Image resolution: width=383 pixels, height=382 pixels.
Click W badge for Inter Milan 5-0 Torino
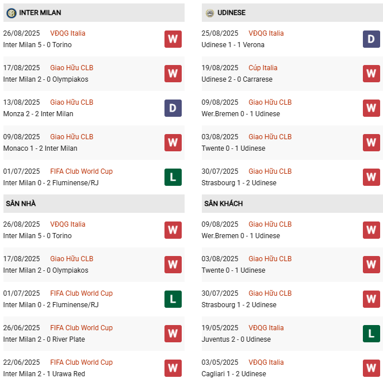pyautogui.click(x=173, y=39)
